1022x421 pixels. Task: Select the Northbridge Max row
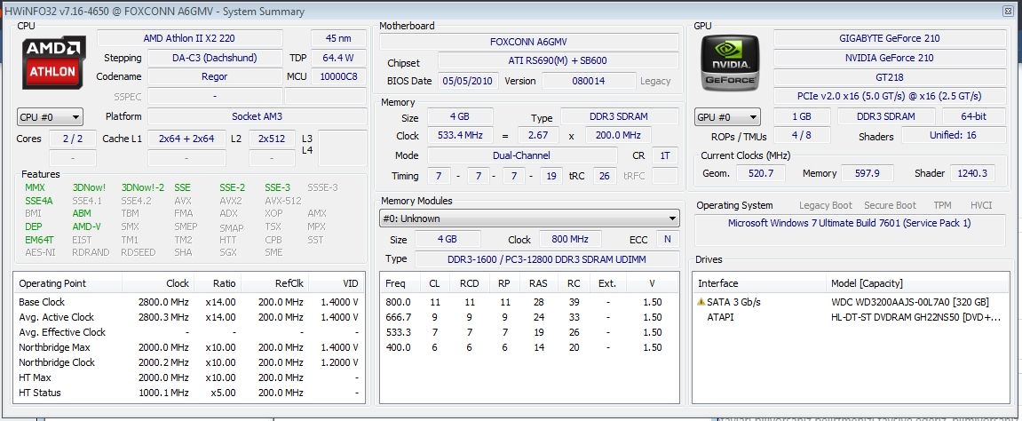pos(188,347)
